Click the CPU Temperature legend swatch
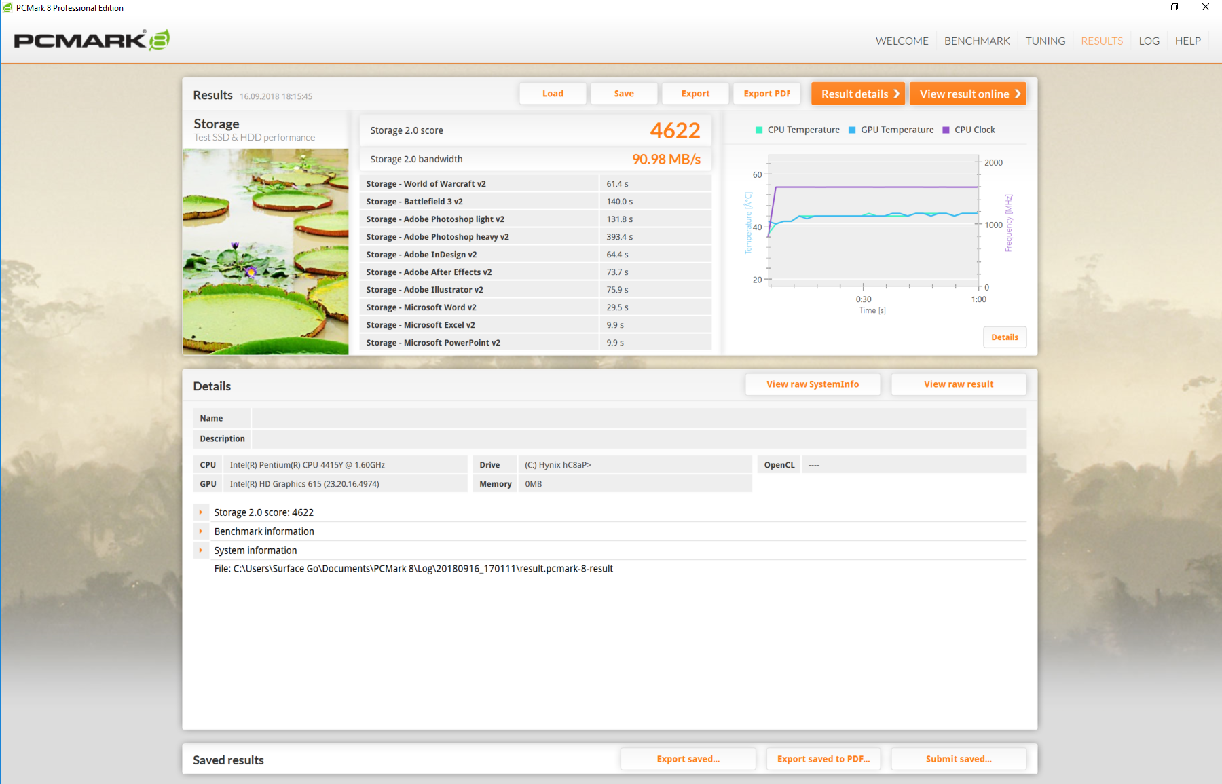 (x=759, y=130)
